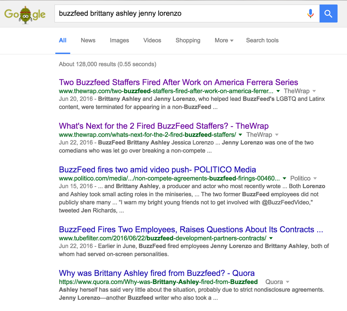
Task: Switch to the News tab
Action: (88, 40)
